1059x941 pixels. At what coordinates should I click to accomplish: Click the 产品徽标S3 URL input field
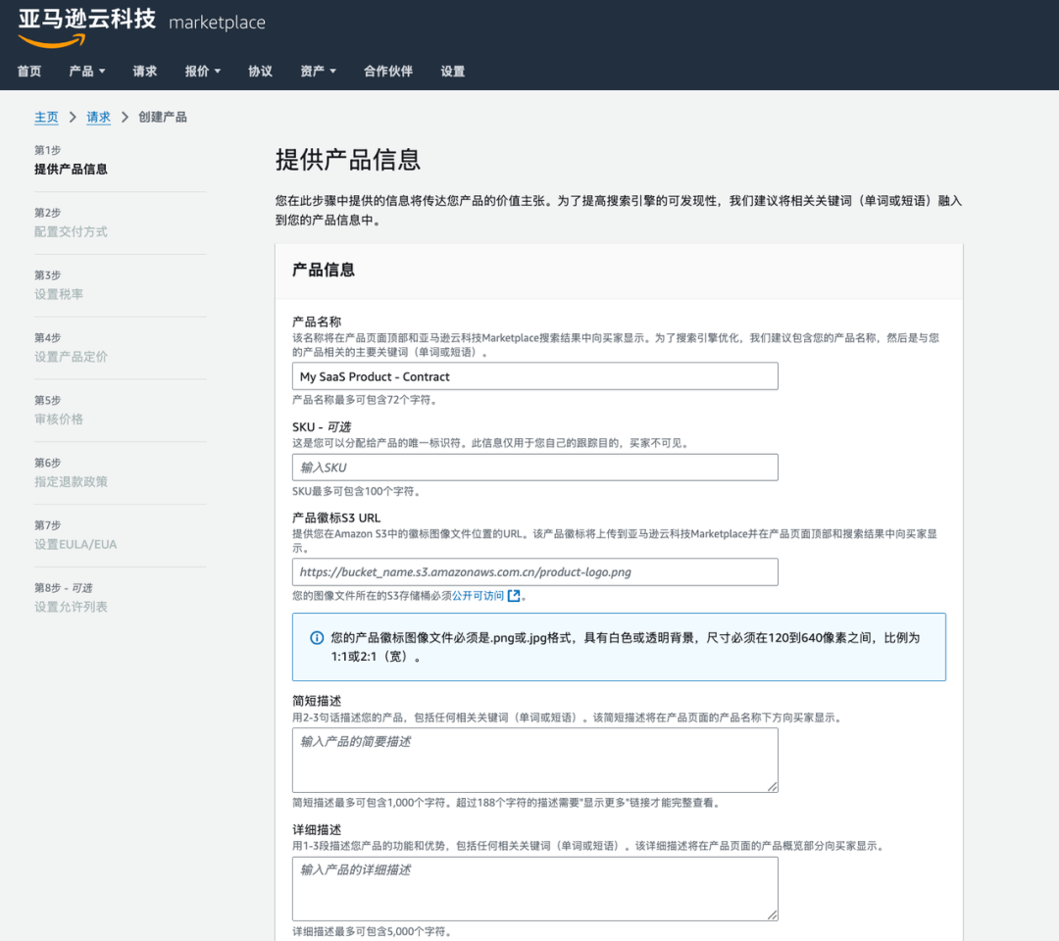click(x=534, y=571)
